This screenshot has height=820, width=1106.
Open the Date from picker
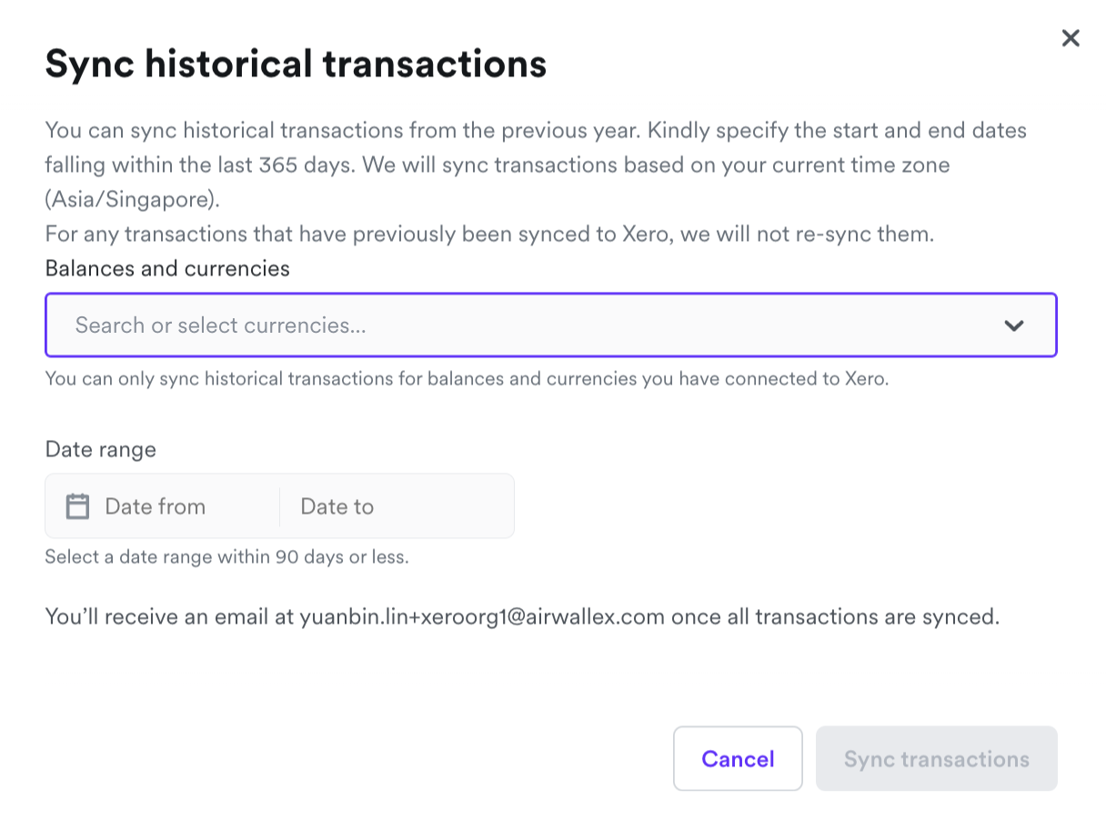click(x=156, y=506)
